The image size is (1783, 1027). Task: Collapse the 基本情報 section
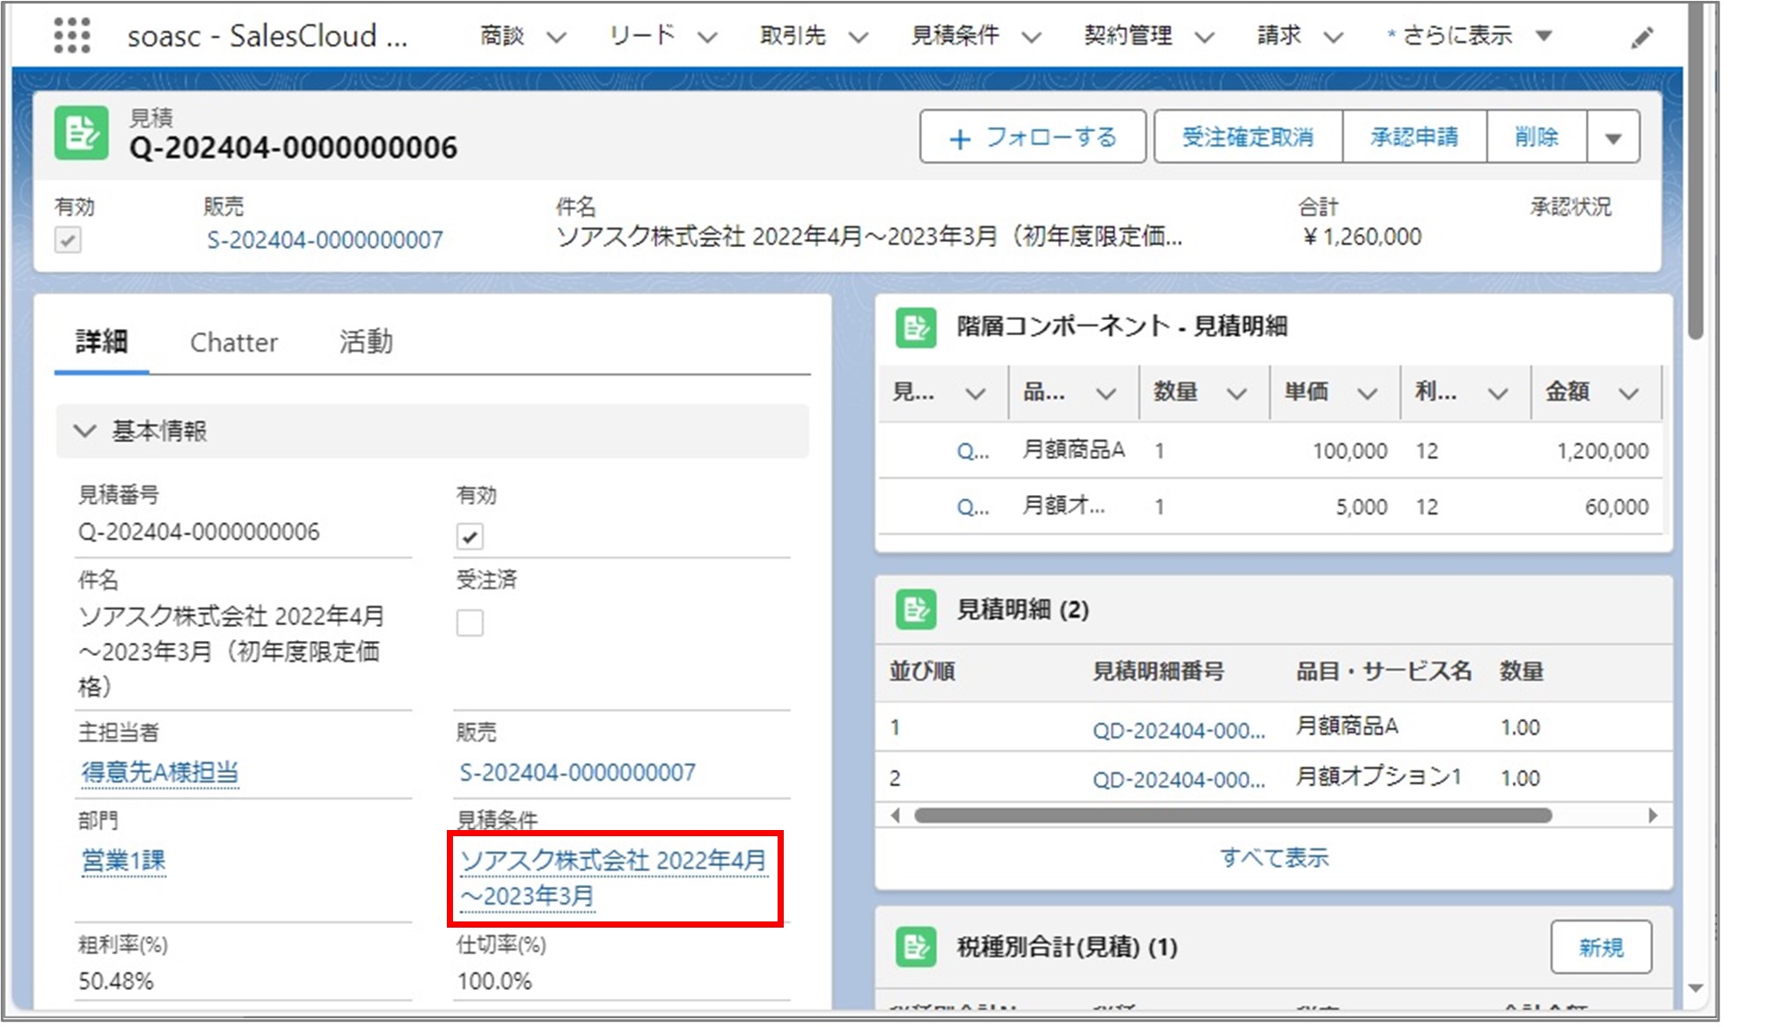[x=84, y=431]
